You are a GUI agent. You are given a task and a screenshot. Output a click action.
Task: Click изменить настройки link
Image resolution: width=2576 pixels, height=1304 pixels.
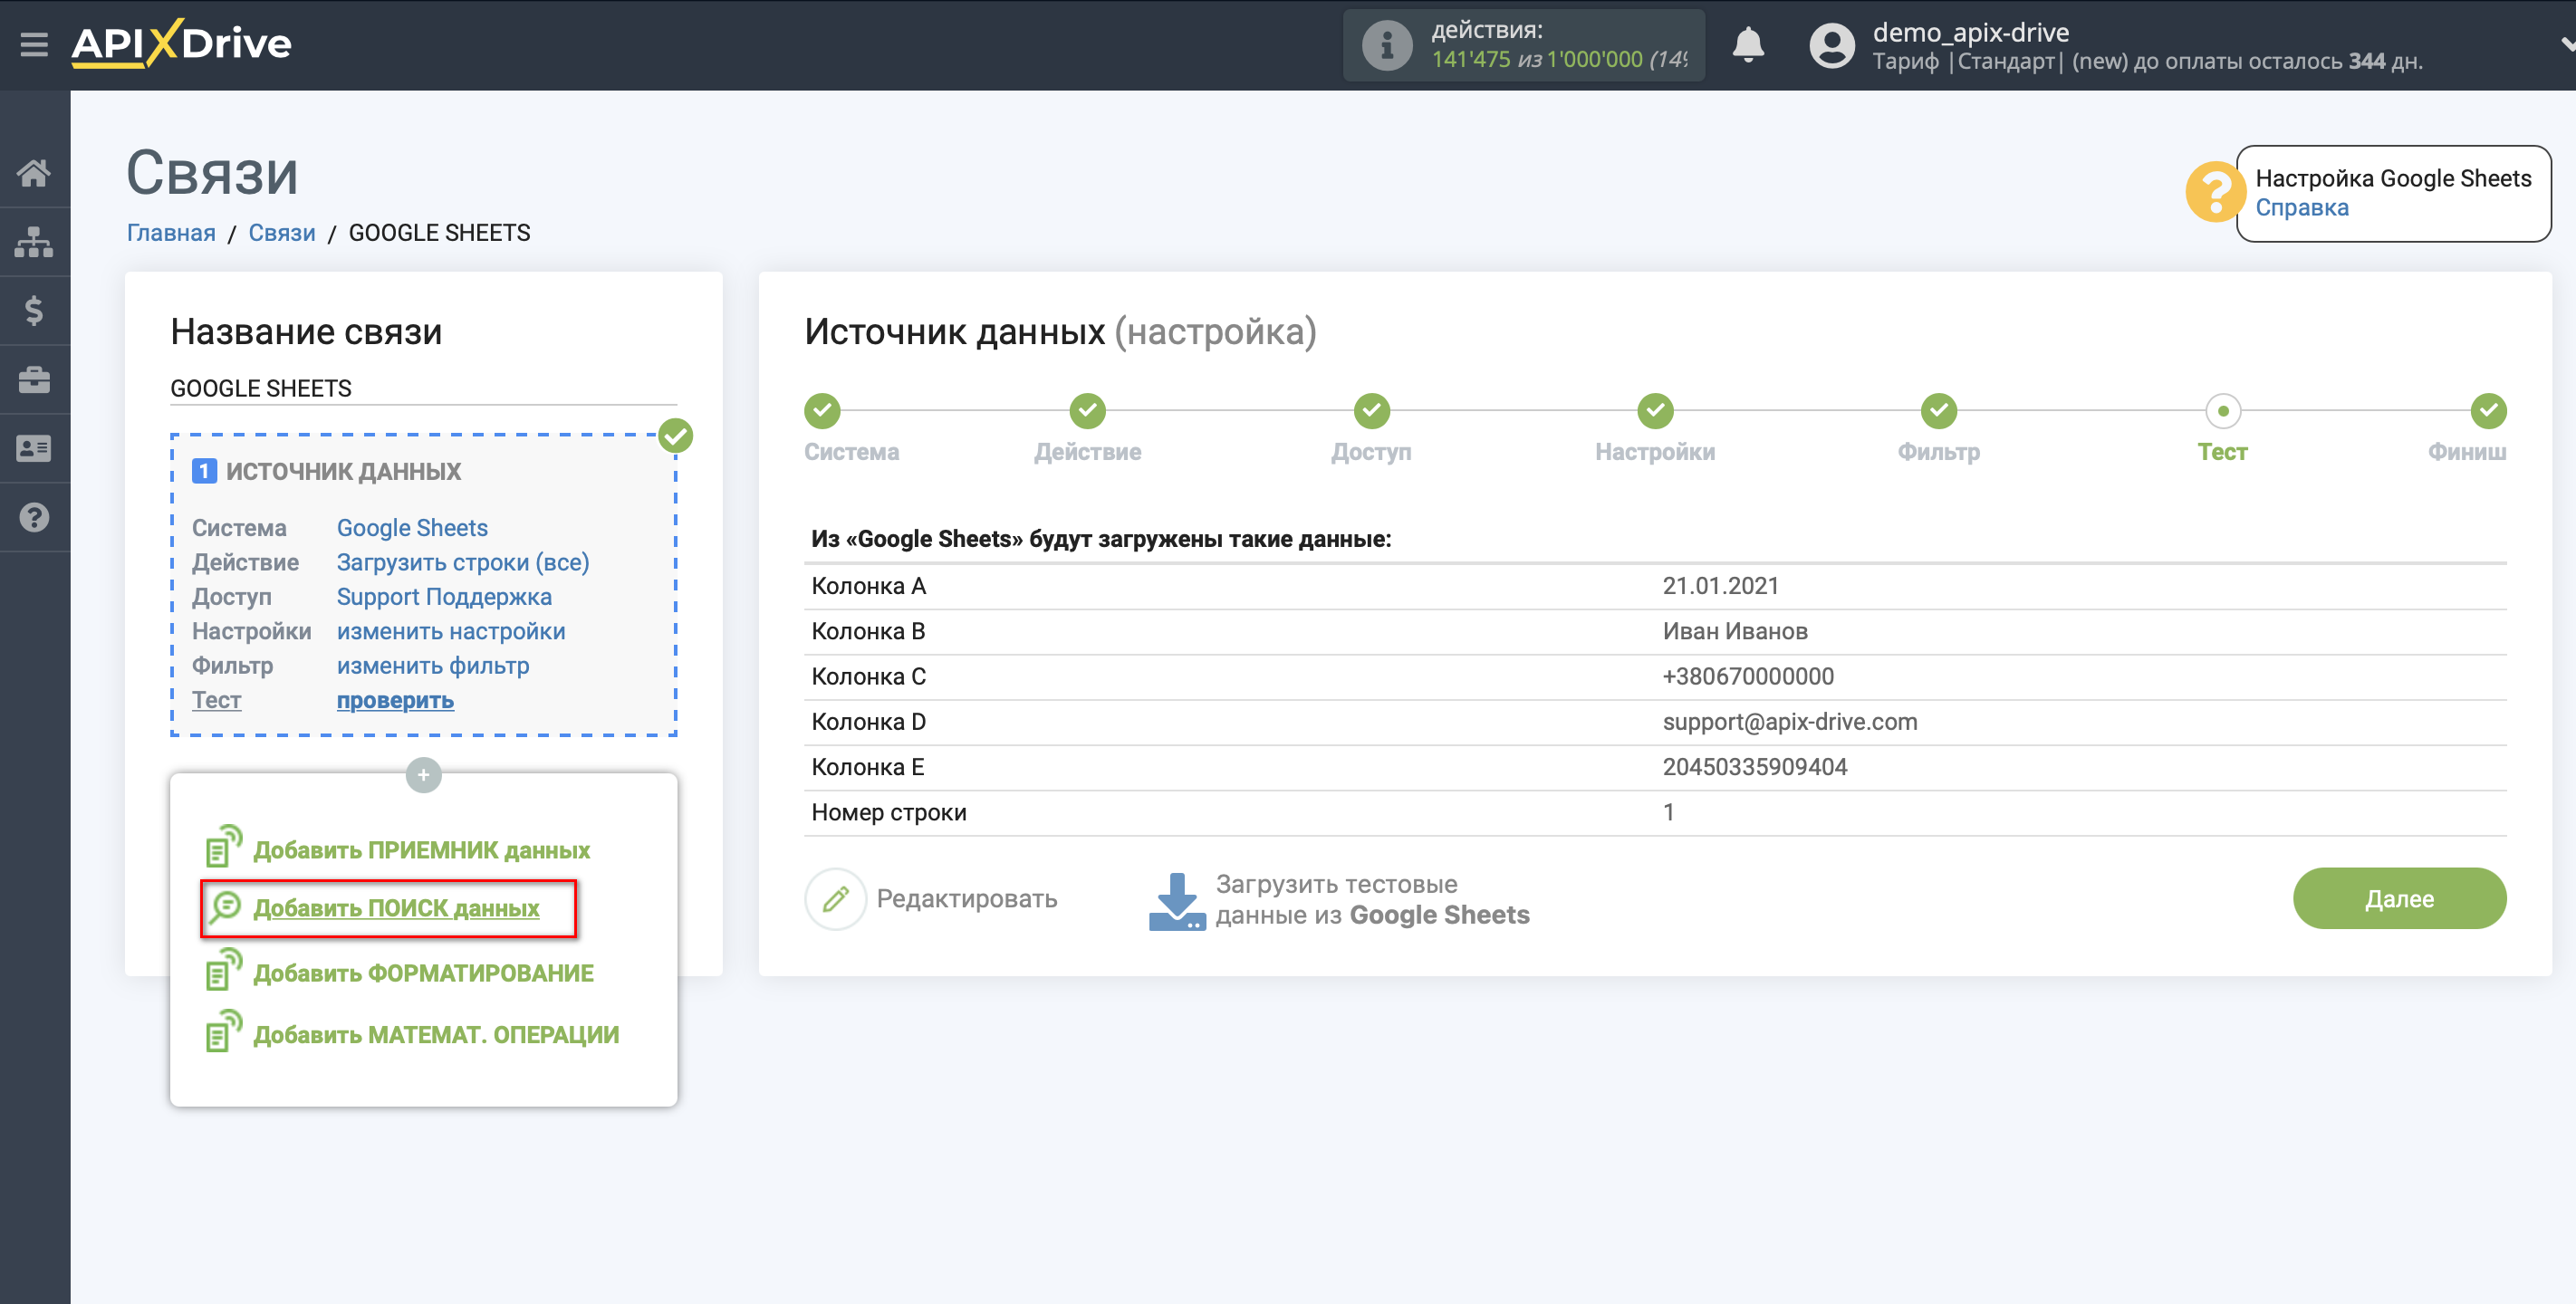[x=451, y=631]
